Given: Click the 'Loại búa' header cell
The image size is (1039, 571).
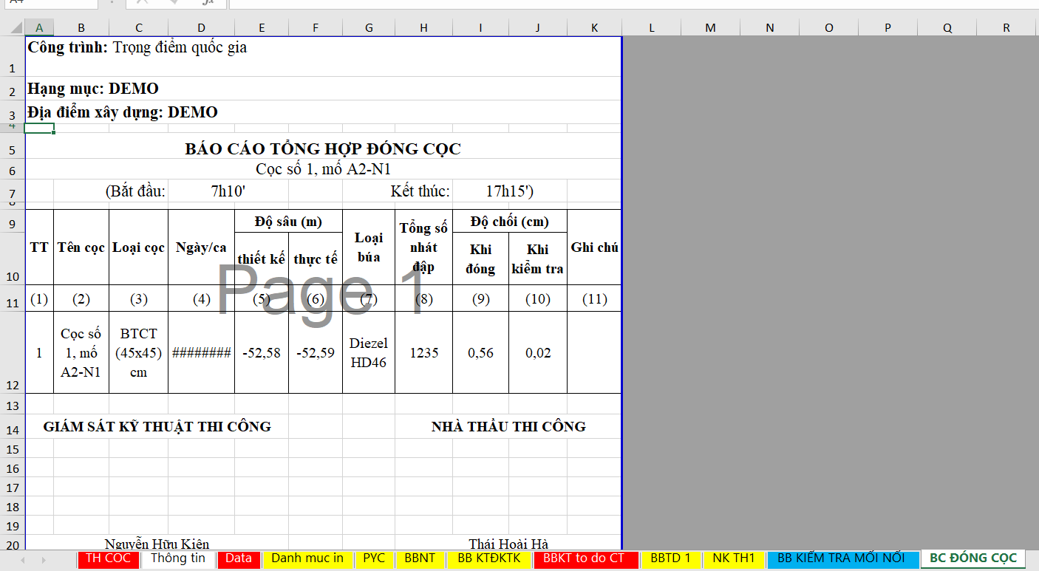Looking at the screenshot, I should (369, 247).
